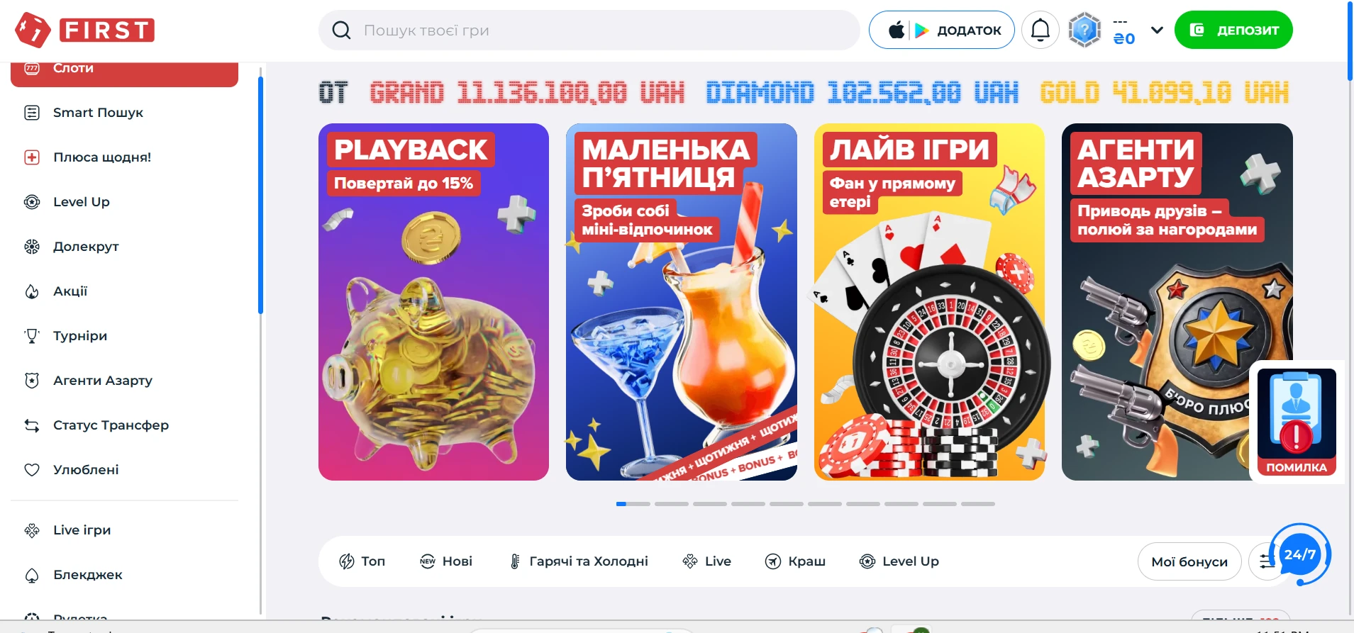
Task: Select the second carousel slide indicator
Action: coord(672,504)
